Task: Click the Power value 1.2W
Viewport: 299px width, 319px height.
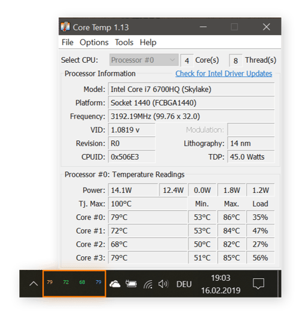Action: (261, 190)
